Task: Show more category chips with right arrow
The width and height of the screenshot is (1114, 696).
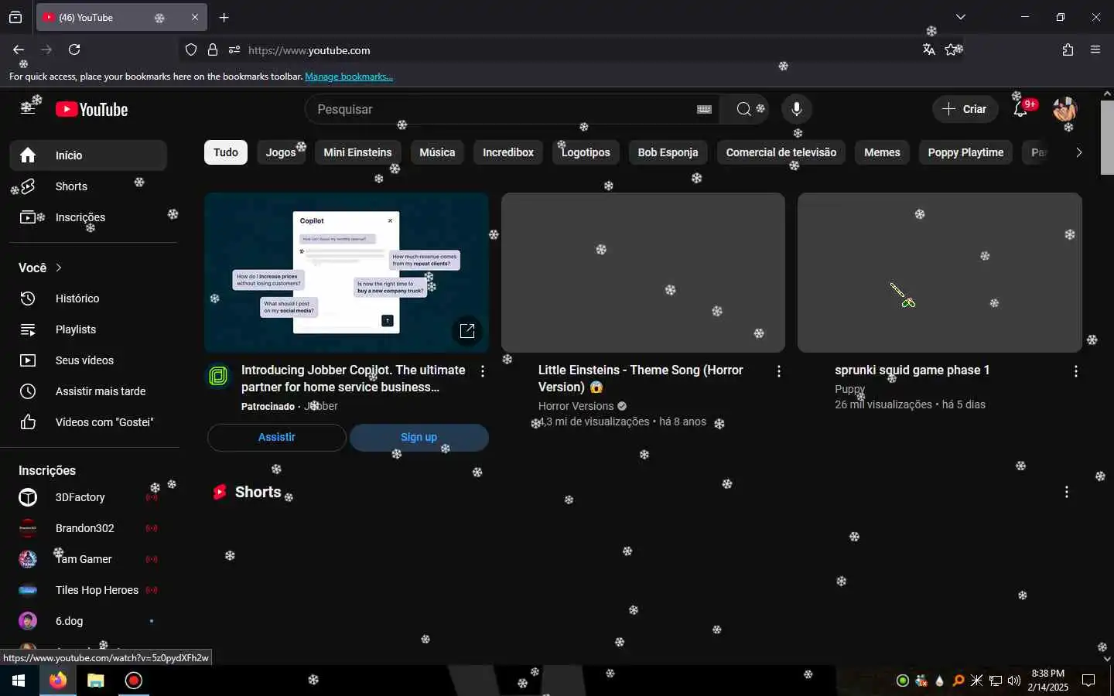Action: click(x=1078, y=152)
